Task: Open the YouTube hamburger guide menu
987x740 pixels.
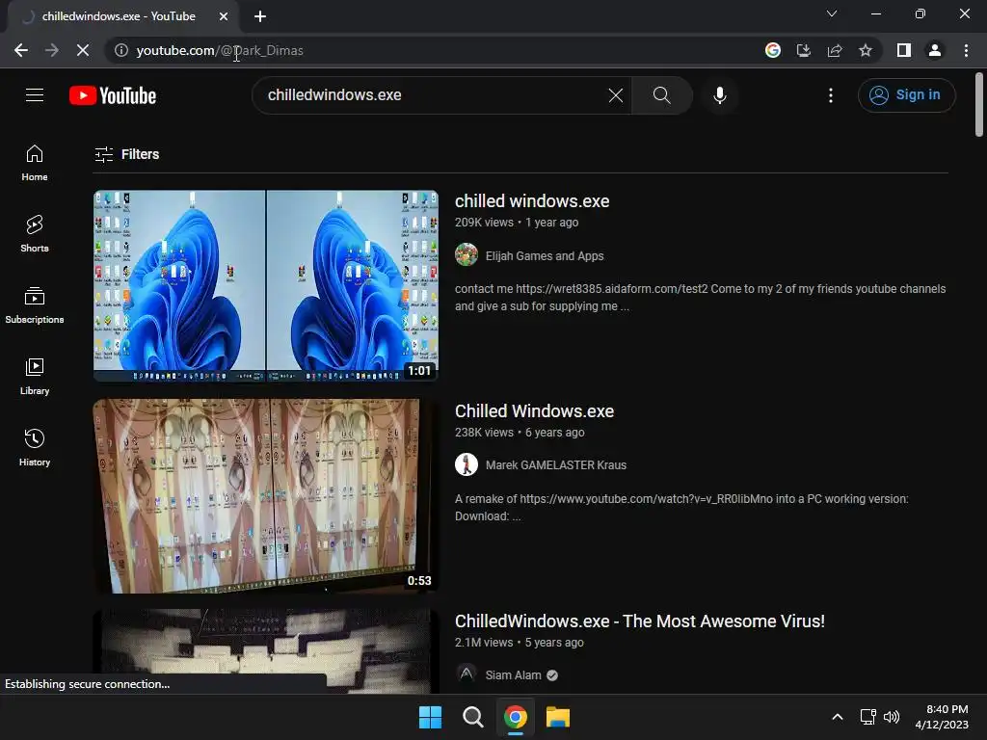Action: (35, 95)
